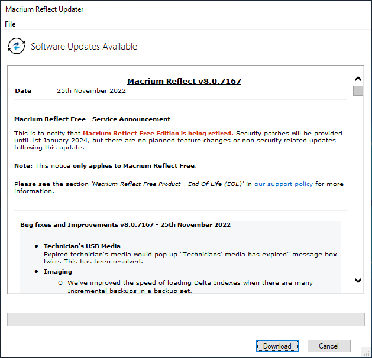The width and height of the screenshot is (372, 358).
Task: Click the download progress bar
Action: pyautogui.click(x=186, y=319)
